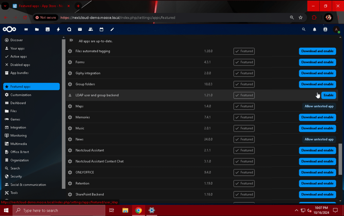Viewport: 344px width, 216px height.
Task: Open the notifications bell icon
Action: [x=314, y=29]
